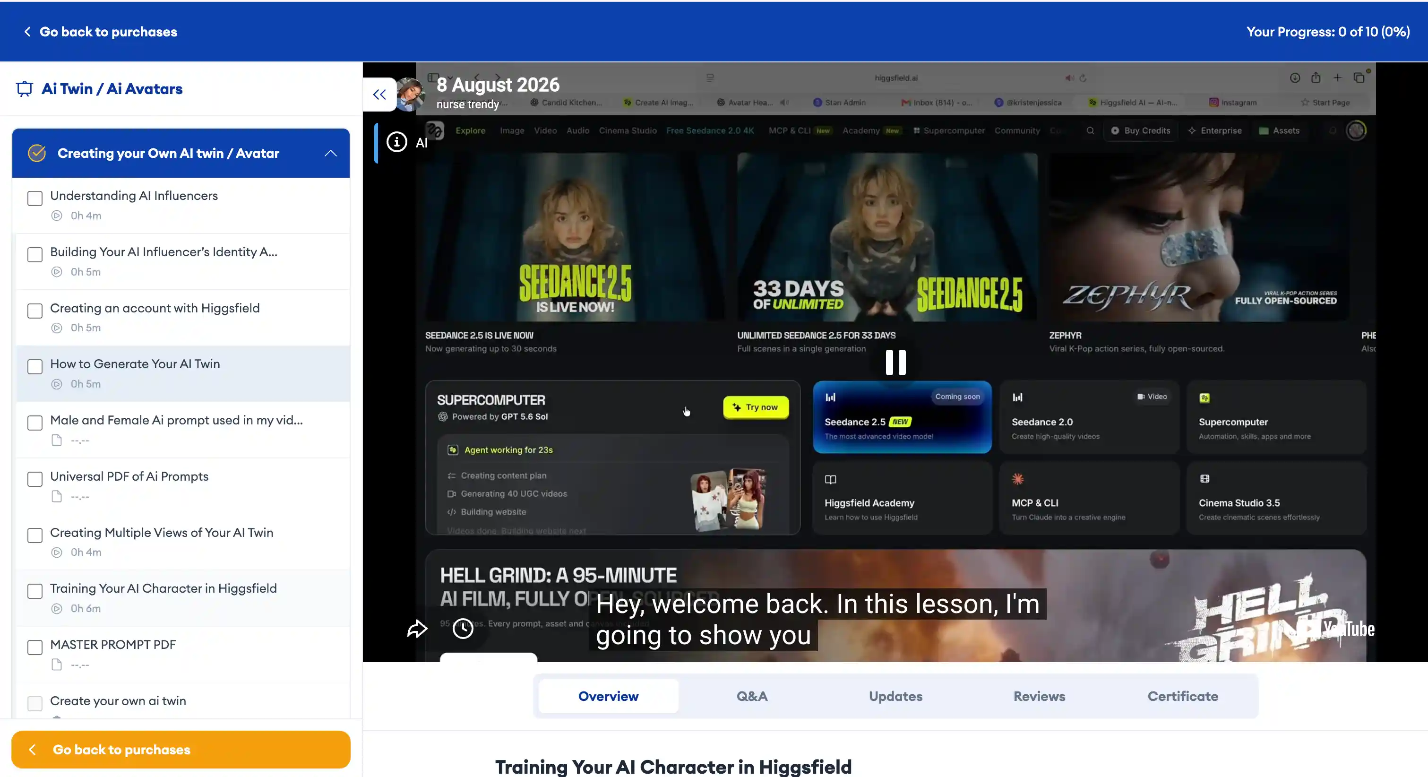This screenshot has width=1428, height=777.
Task: Tick Male and Female Ai prompt checkbox
Action: point(35,423)
